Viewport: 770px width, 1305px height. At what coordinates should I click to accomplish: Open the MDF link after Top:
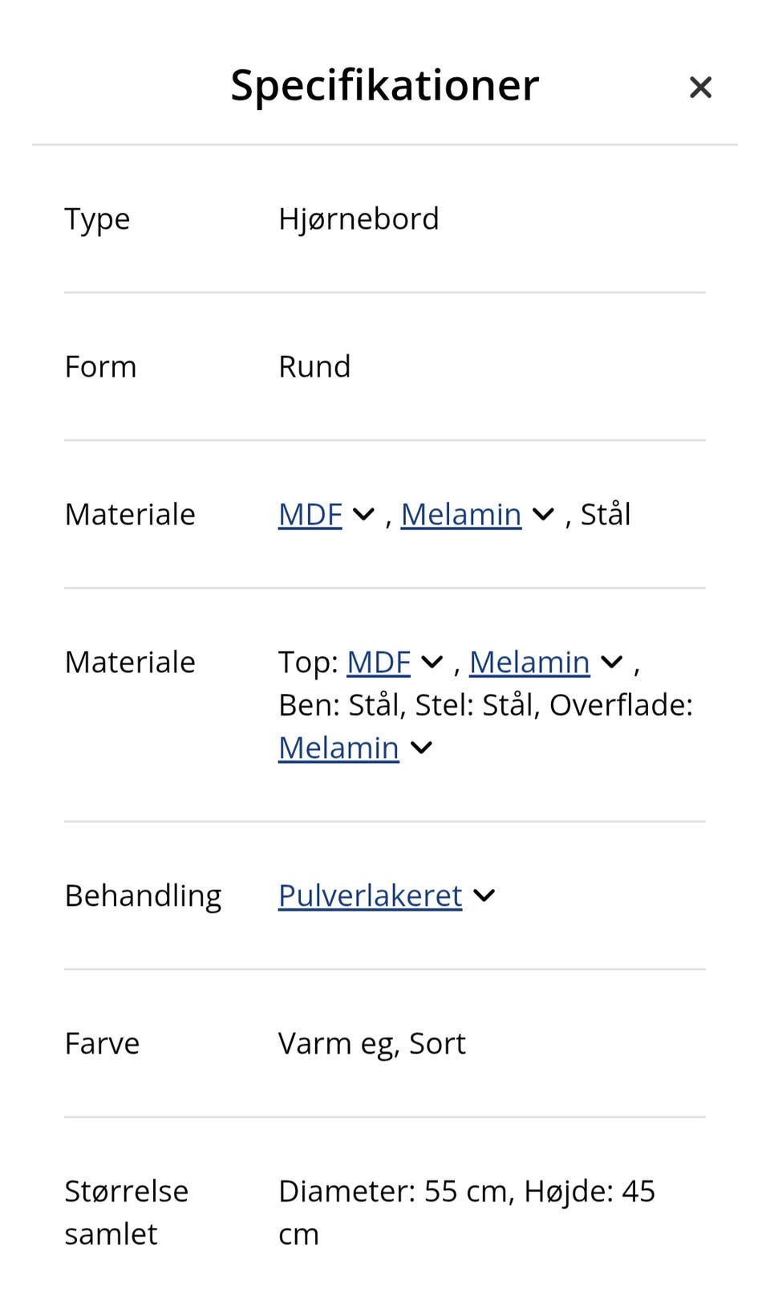[377, 662]
